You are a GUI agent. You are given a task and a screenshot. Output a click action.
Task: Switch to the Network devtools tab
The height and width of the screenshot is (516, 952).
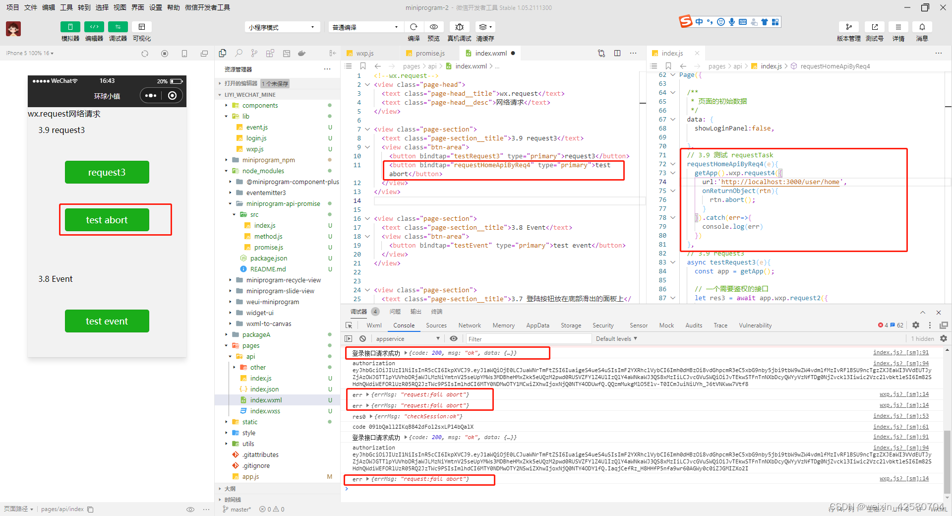coord(470,325)
